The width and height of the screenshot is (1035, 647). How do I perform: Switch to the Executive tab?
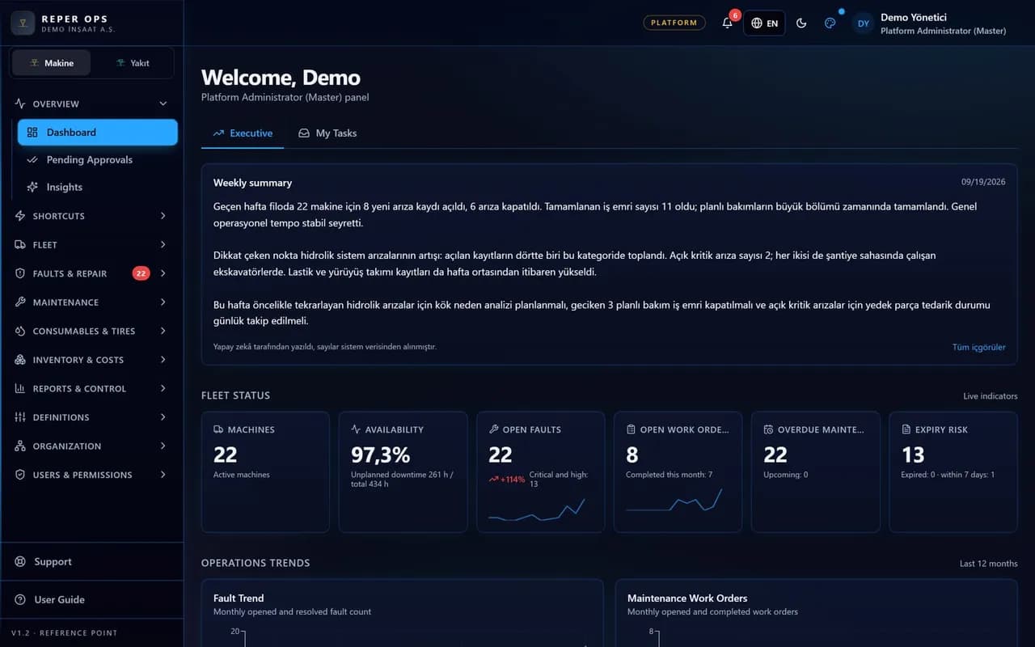pos(243,133)
